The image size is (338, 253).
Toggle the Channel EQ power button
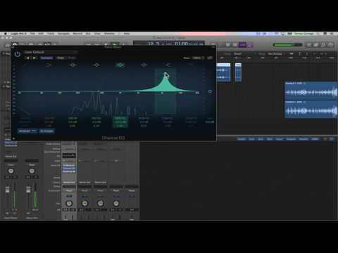(x=18, y=54)
